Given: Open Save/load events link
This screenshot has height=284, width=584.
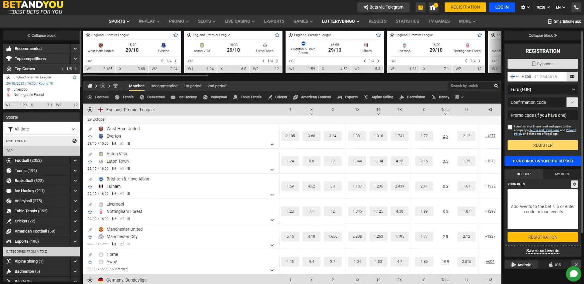Looking at the screenshot, I should [542, 251].
